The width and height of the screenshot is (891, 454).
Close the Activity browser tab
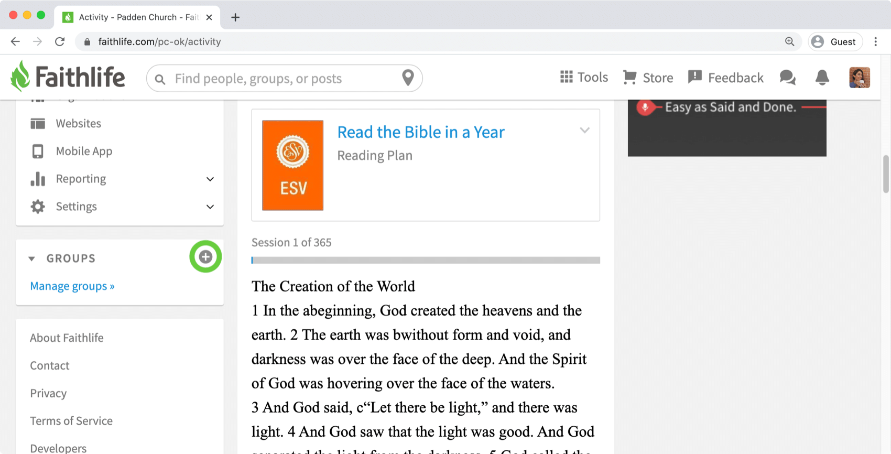click(209, 17)
